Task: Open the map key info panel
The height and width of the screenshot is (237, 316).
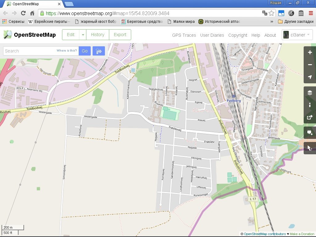Action: (x=310, y=105)
